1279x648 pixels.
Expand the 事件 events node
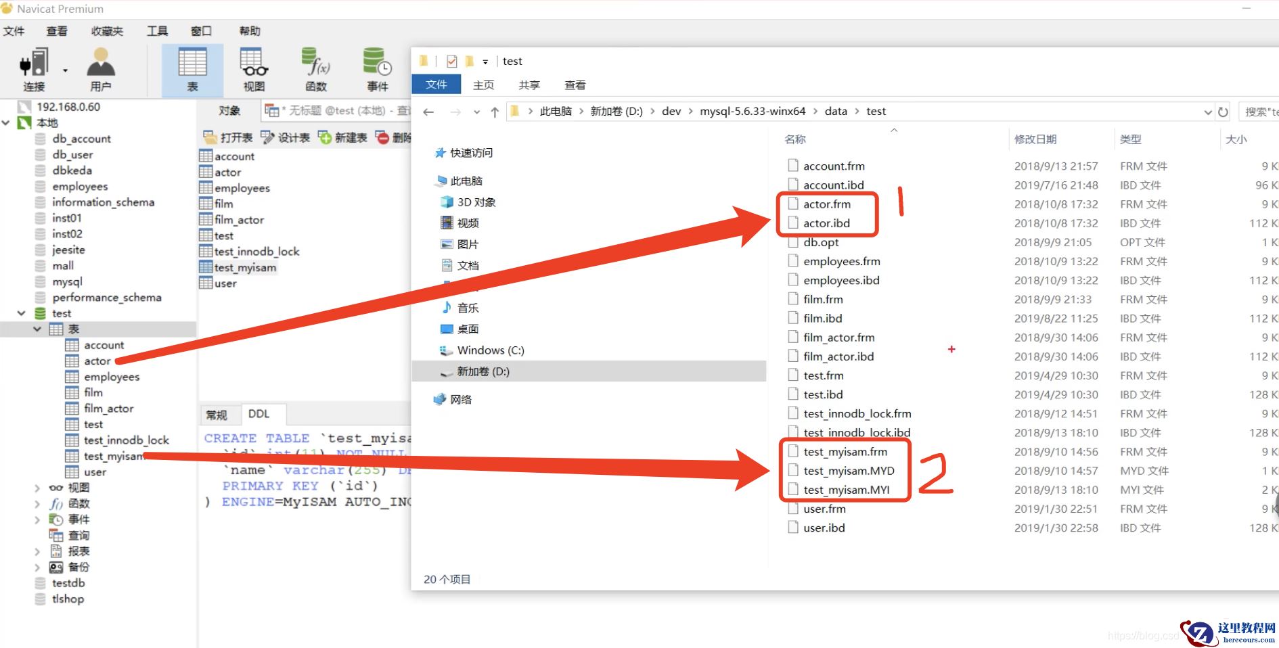point(37,519)
